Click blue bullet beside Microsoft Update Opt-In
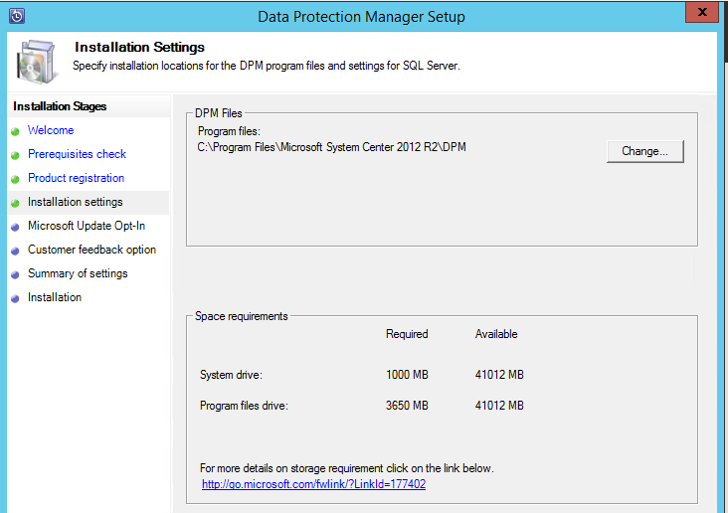 pos(15,227)
